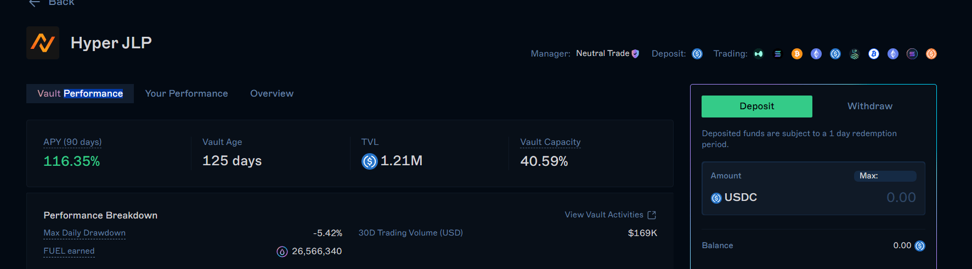
Task: Click the external link icon beside Vault Activities
Action: 652,215
